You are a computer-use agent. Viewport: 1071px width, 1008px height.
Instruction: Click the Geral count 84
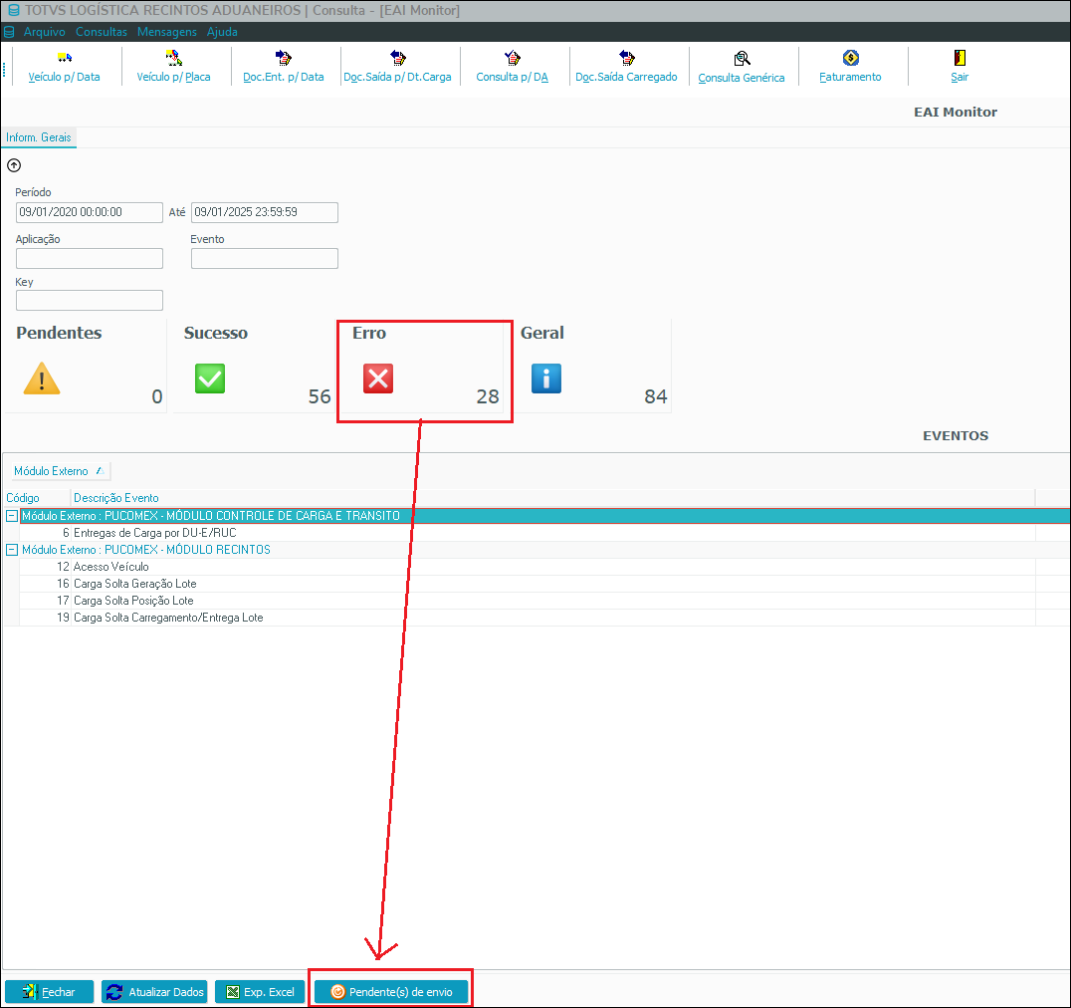[x=656, y=396]
